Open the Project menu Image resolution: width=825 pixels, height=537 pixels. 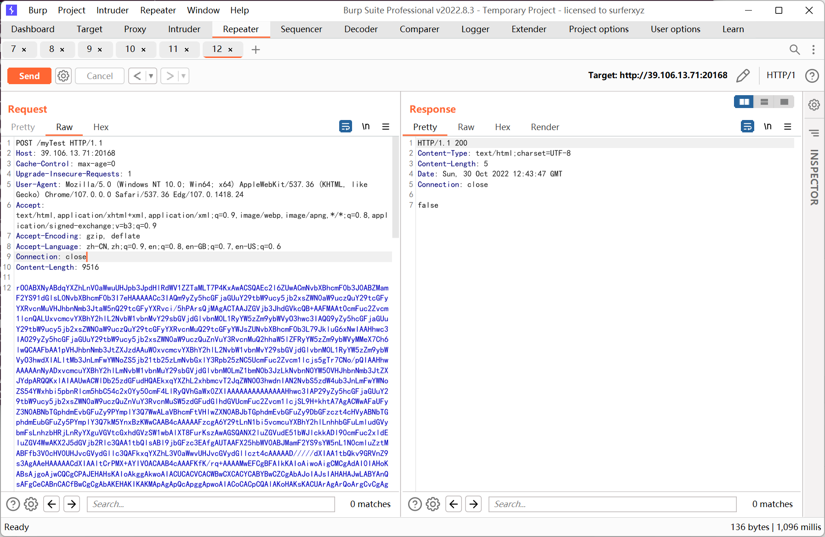pos(72,10)
